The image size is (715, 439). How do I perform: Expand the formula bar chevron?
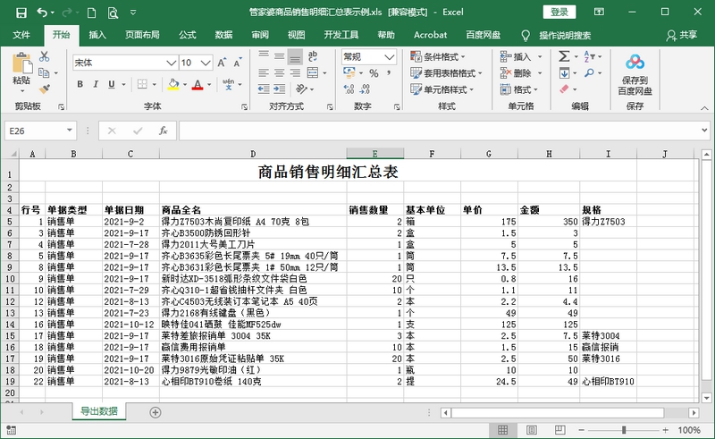[704, 131]
